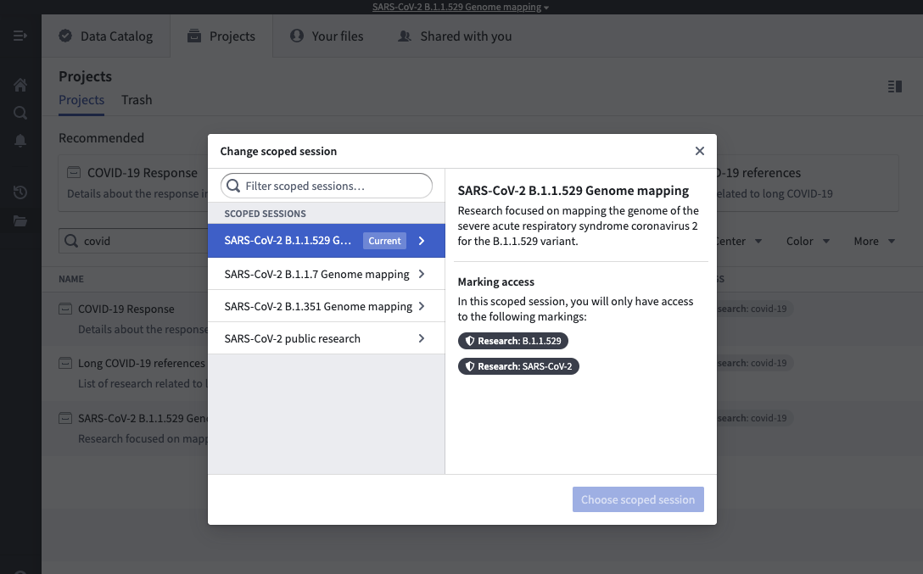Open the notifications bell icon
Screen dimensions: 923x574
[20, 141]
